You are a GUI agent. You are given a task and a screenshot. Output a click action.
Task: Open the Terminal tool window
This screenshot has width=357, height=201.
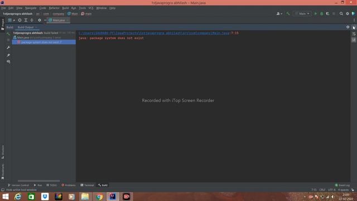[87, 185]
